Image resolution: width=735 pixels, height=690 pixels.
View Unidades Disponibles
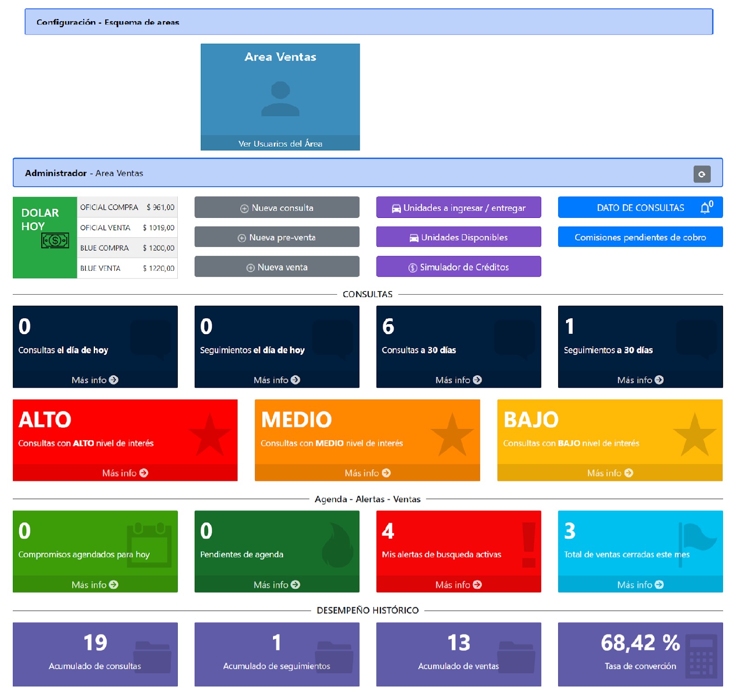[x=458, y=237]
